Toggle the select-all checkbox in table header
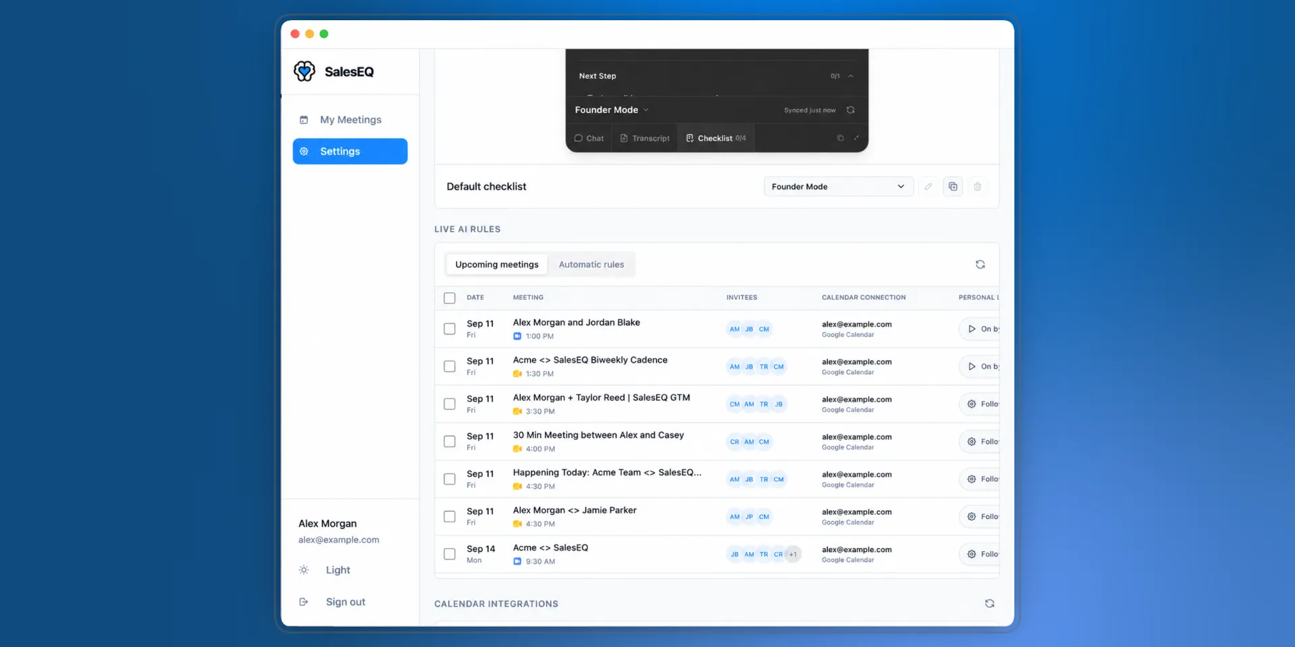Screen dimensions: 1295x647 (449, 298)
